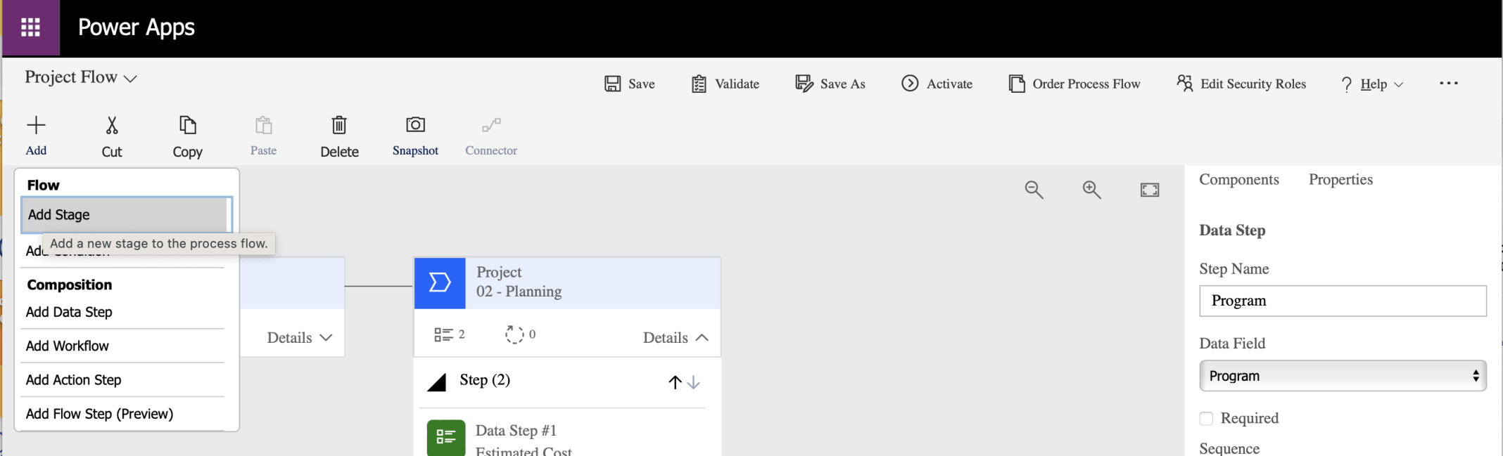Collapse Details on the Planning stage
This screenshot has width=1503, height=456.
[x=676, y=338]
